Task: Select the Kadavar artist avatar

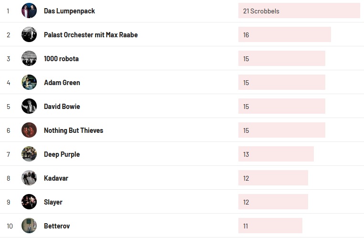Action: point(29,178)
